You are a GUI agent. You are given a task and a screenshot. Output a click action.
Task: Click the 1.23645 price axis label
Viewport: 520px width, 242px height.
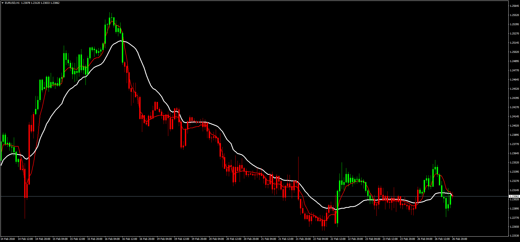pos(515,153)
